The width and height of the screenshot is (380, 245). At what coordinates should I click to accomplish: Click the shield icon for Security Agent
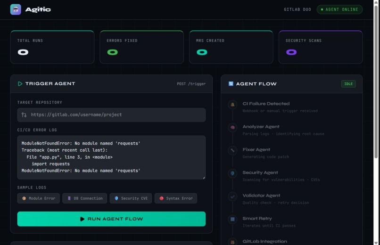click(232, 173)
